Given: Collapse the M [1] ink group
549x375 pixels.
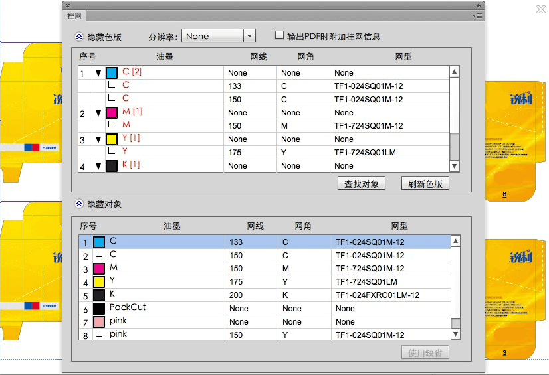Looking at the screenshot, I should (x=98, y=113).
